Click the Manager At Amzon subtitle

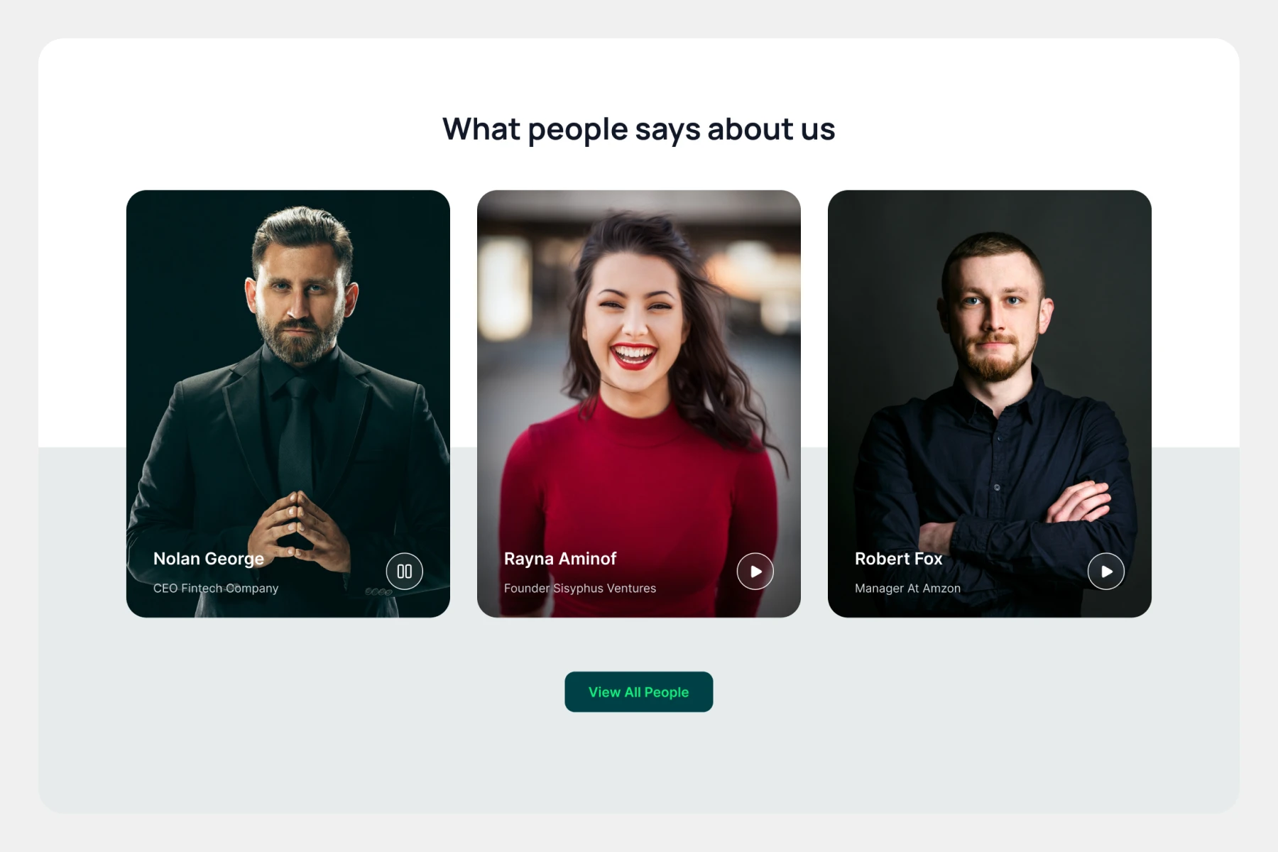pyautogui.click(x=907, y=588)
